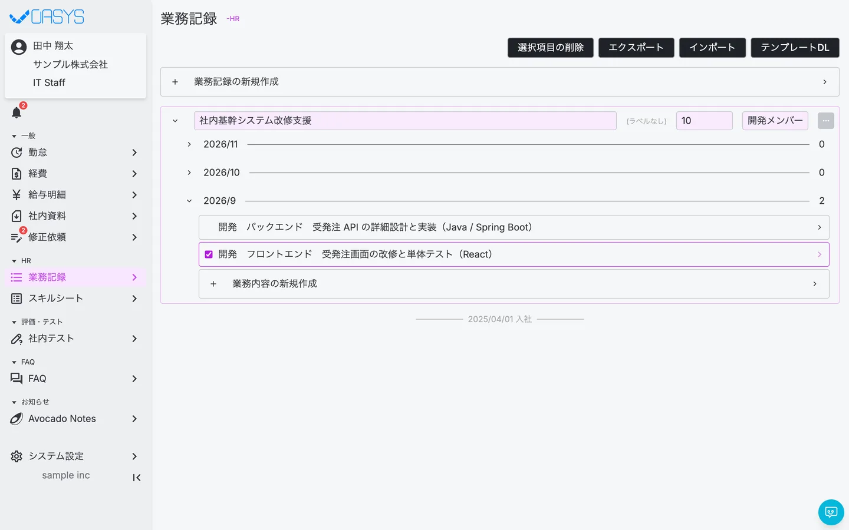Click the 社内資料 download icon
Viewport: 849px width, 530px height.
point(17,216)
